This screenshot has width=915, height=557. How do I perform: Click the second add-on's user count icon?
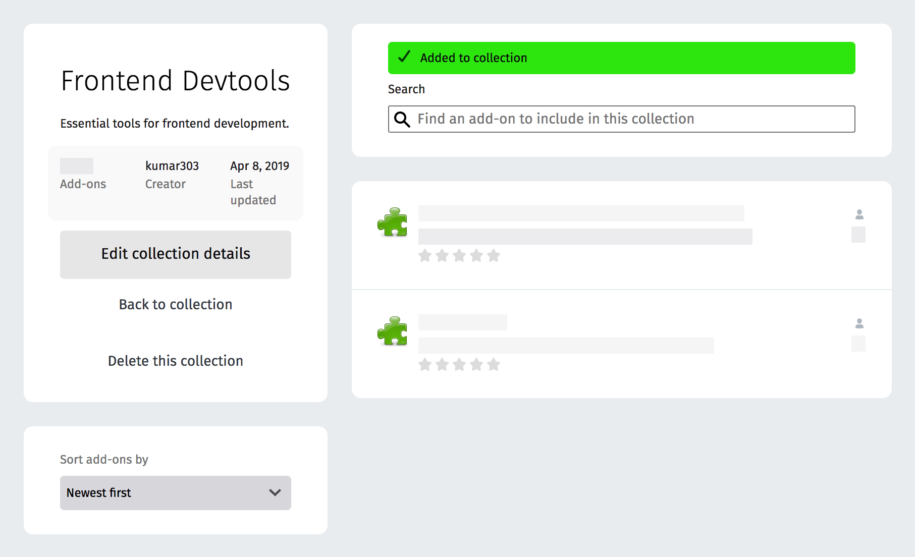(x=859, y=323)
